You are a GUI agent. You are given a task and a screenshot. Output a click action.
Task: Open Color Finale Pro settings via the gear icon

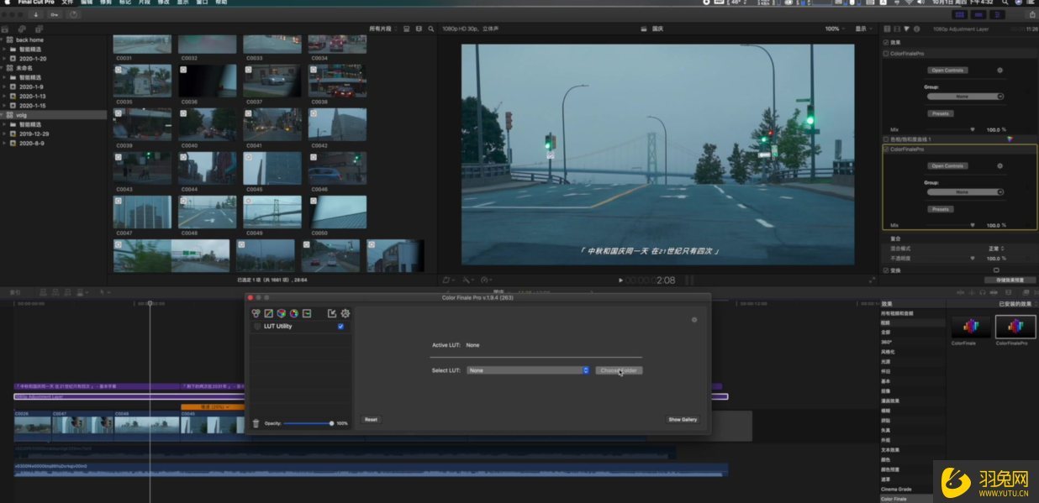tap(345, 313)
